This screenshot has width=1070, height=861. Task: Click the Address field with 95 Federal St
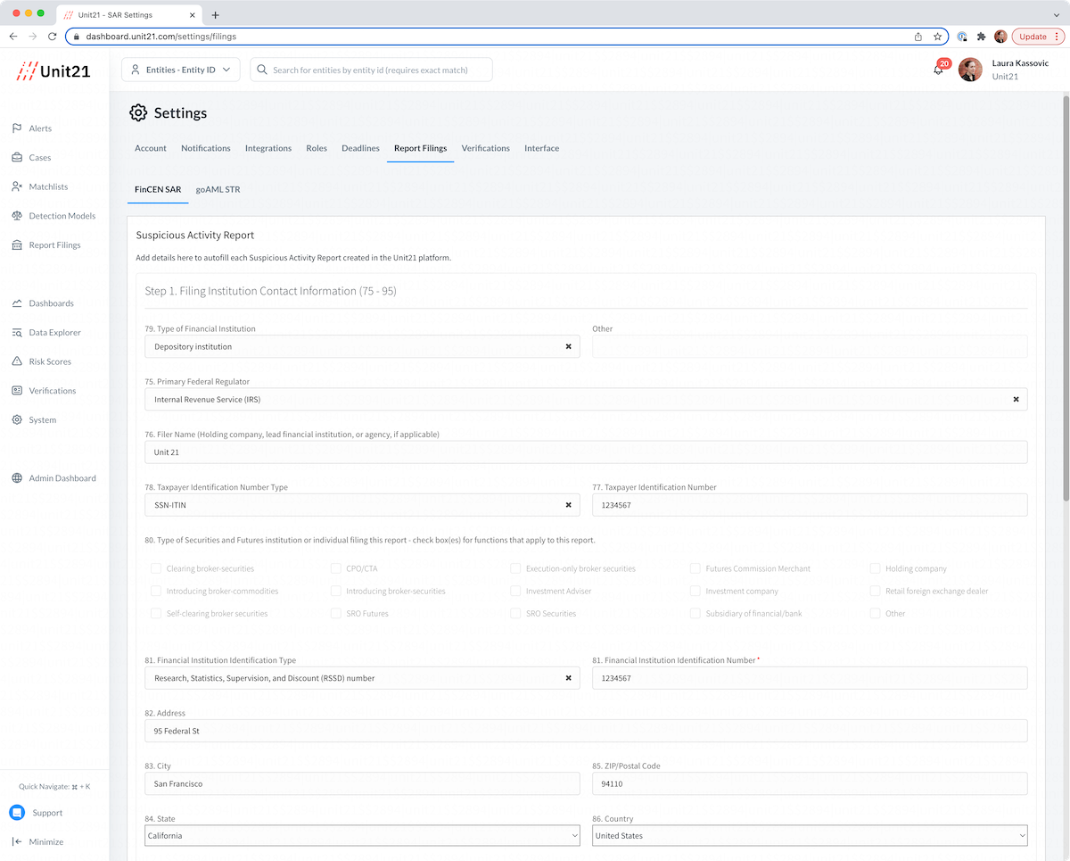(x=586, y=731)
